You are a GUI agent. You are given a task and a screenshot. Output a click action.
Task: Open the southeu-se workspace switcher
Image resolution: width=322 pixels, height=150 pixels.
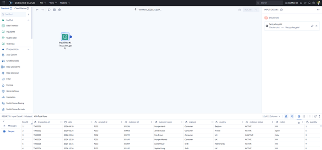[292, 3]
